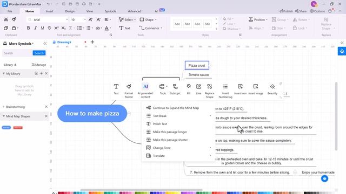The height and width of the screenshot is (194, 346).
Task: Toggle Superscript formatting
Action: [x=56, y=28]
